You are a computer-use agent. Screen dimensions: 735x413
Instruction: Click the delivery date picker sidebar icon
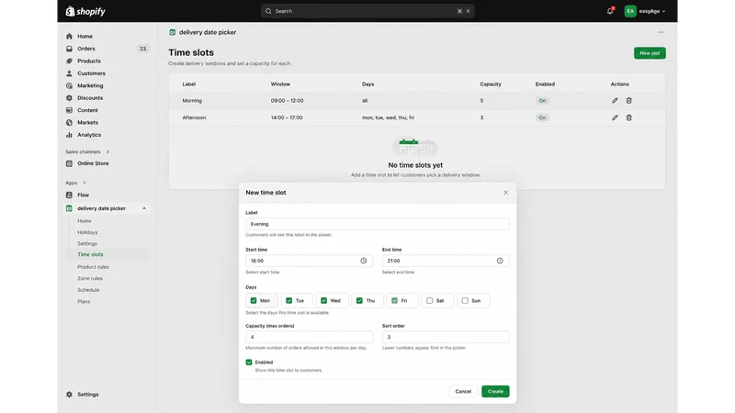70,208
